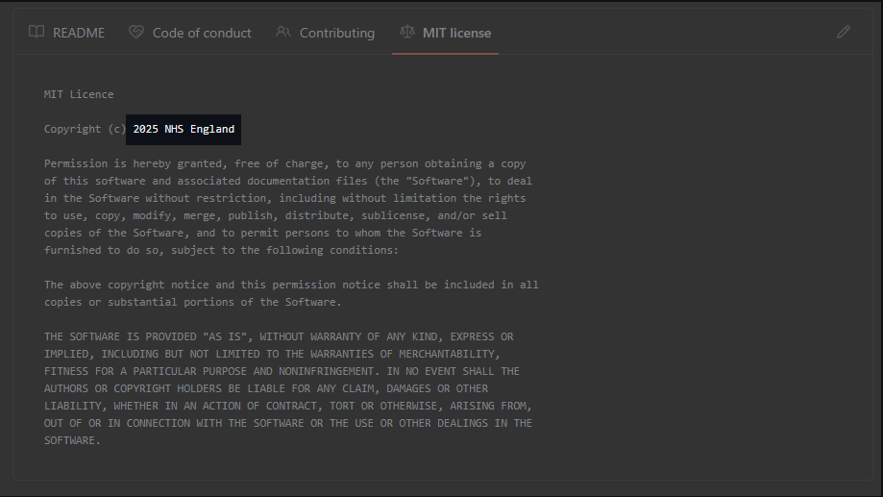Click the MIT license scales icon
This screenshot has height=497, width=883.
pos(407,32)
